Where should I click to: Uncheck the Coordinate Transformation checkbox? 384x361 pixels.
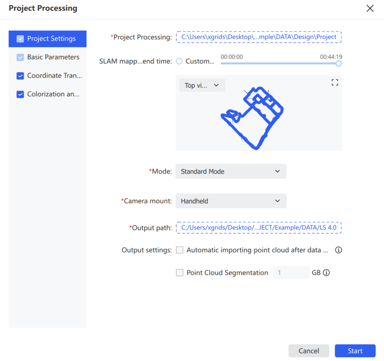(20, 76)
